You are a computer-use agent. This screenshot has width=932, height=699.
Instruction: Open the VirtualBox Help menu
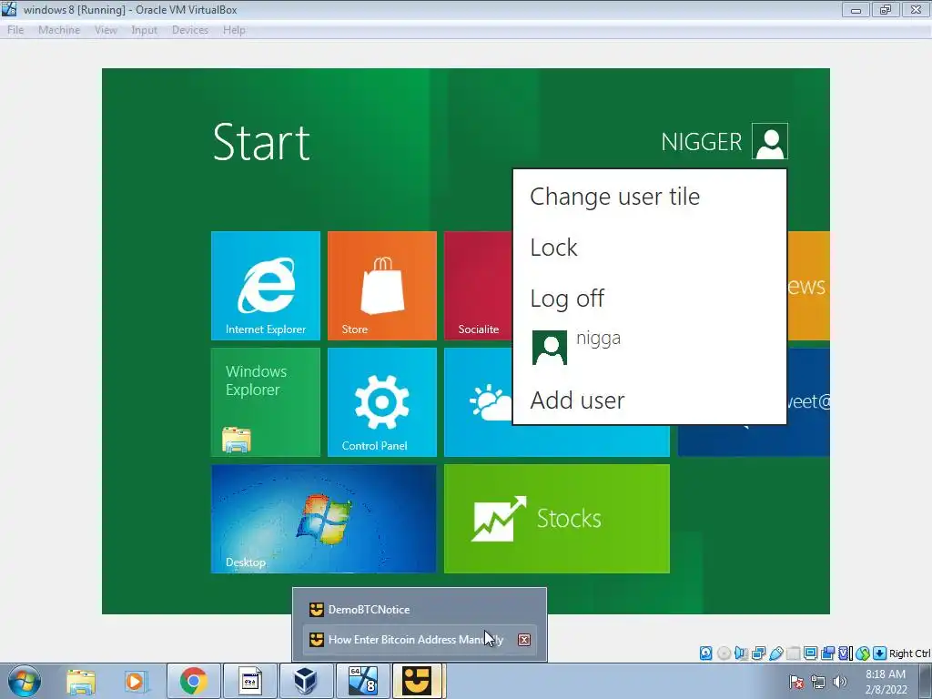click(x=234, y=30)
